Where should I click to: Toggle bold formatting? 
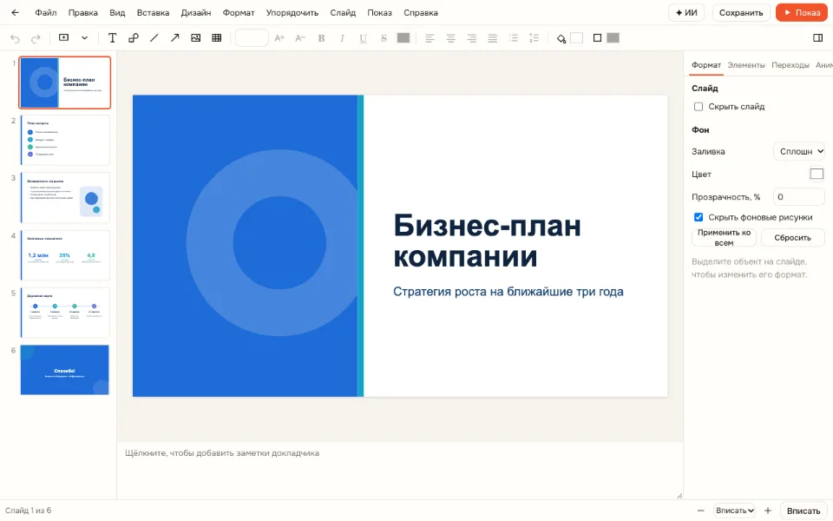tap(321, 38)
